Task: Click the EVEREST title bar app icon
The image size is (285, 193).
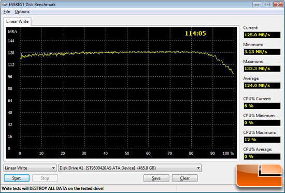Action: coord(5,4)
